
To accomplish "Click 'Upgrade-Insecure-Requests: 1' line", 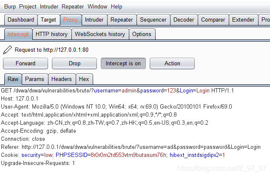I will (x=38, y=163).
